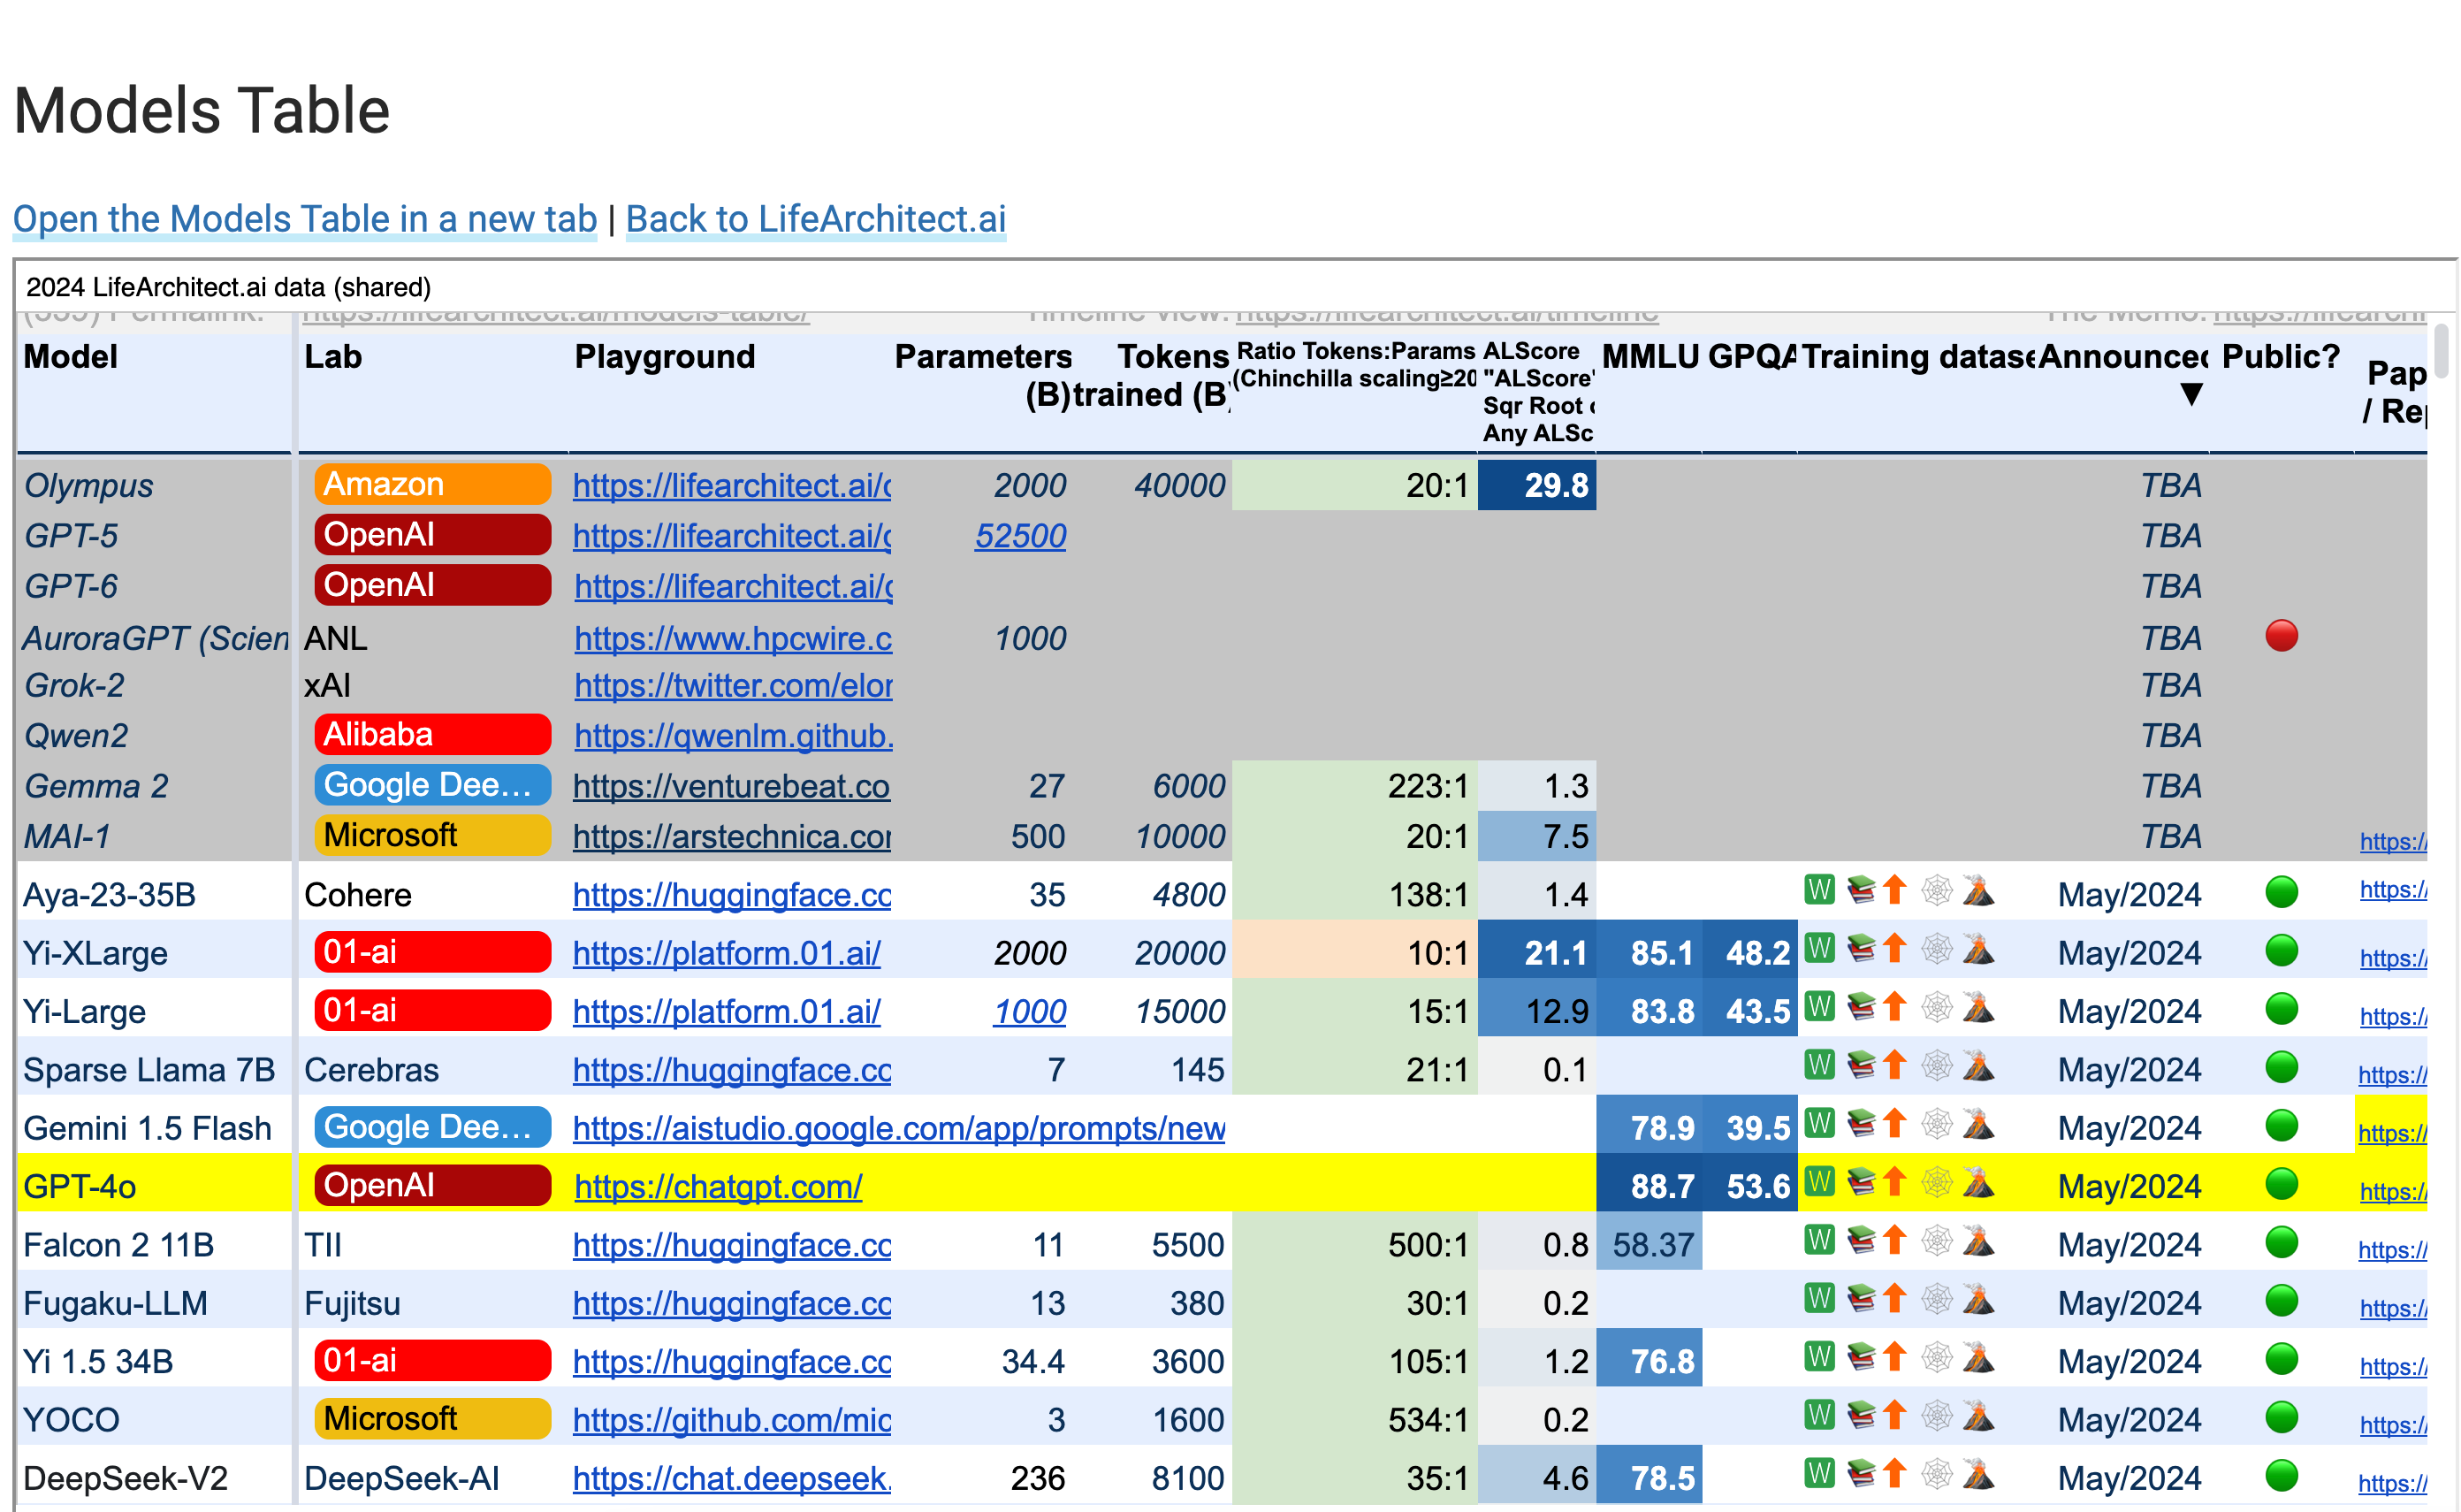Click books icon in DeepSeek-V2 row
This screenshot has width=2461, height=1512.
[x=1860, y=1473]
